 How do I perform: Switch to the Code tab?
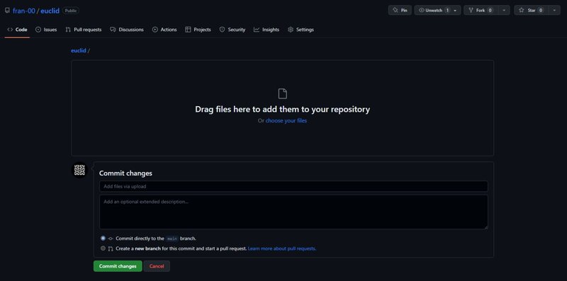[17, 30]
